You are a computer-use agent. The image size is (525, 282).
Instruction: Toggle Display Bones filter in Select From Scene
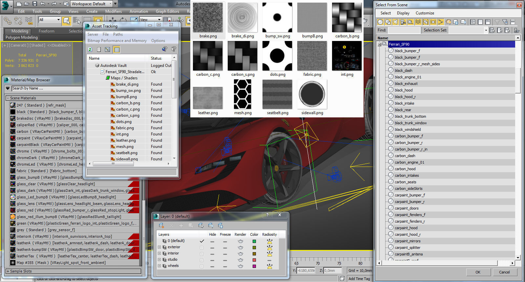coord(441,22)
